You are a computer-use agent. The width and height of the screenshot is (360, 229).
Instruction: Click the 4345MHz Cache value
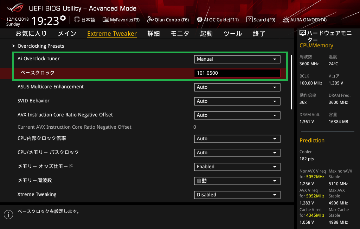tap(315, 215)
